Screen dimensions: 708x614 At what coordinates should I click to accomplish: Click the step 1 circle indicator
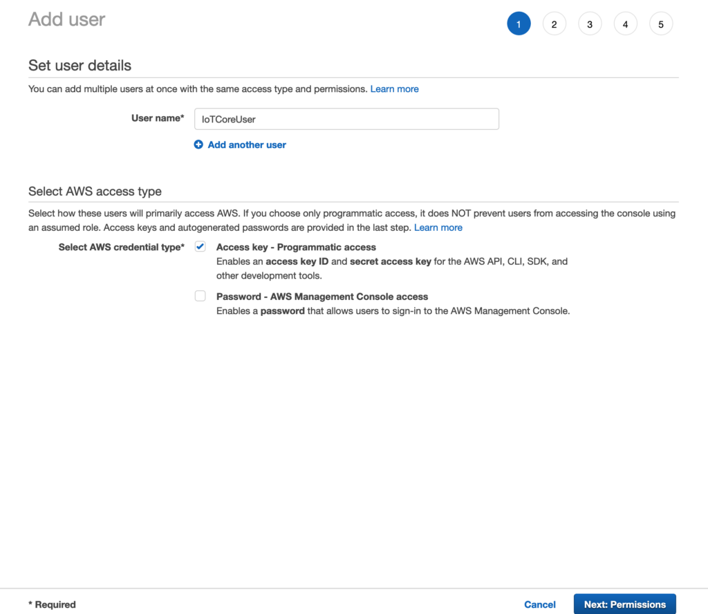coord(519,24)
